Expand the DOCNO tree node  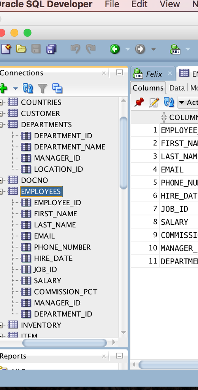(1, 180)
